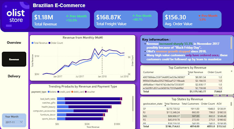The width and height of the screenshot is (234, 129).
Task: Click the watches_gifts bar
Action: [89, 103]
